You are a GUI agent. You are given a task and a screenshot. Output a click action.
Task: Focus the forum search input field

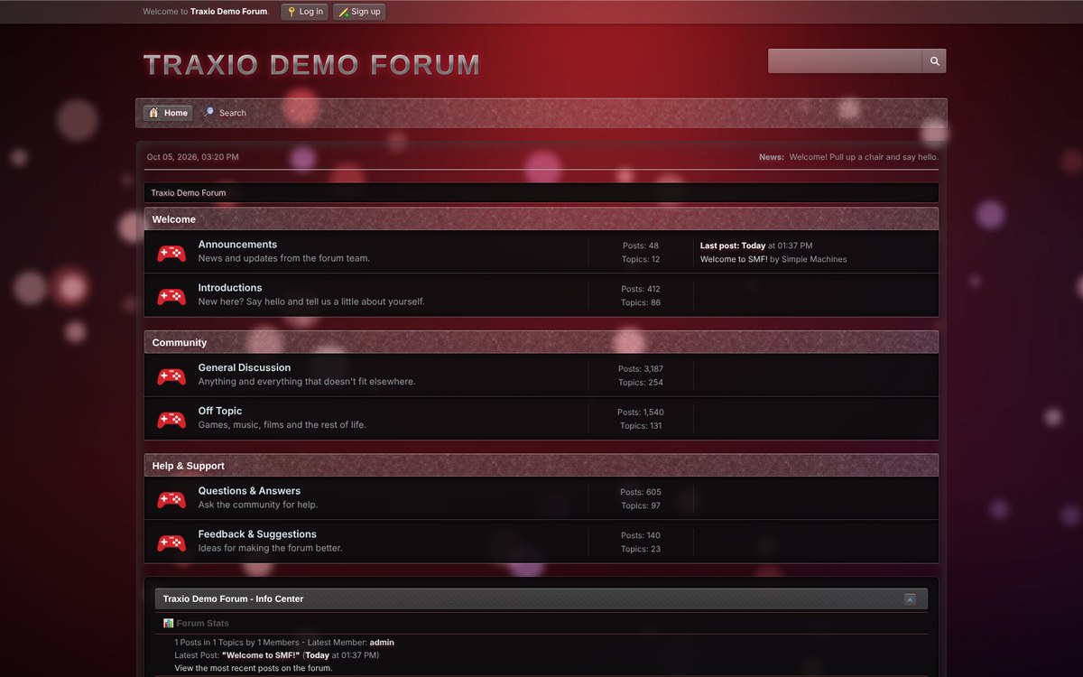coord(845,61)
